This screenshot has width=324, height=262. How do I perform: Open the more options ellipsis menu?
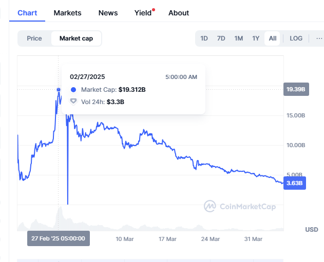click(x=319, y=38)
